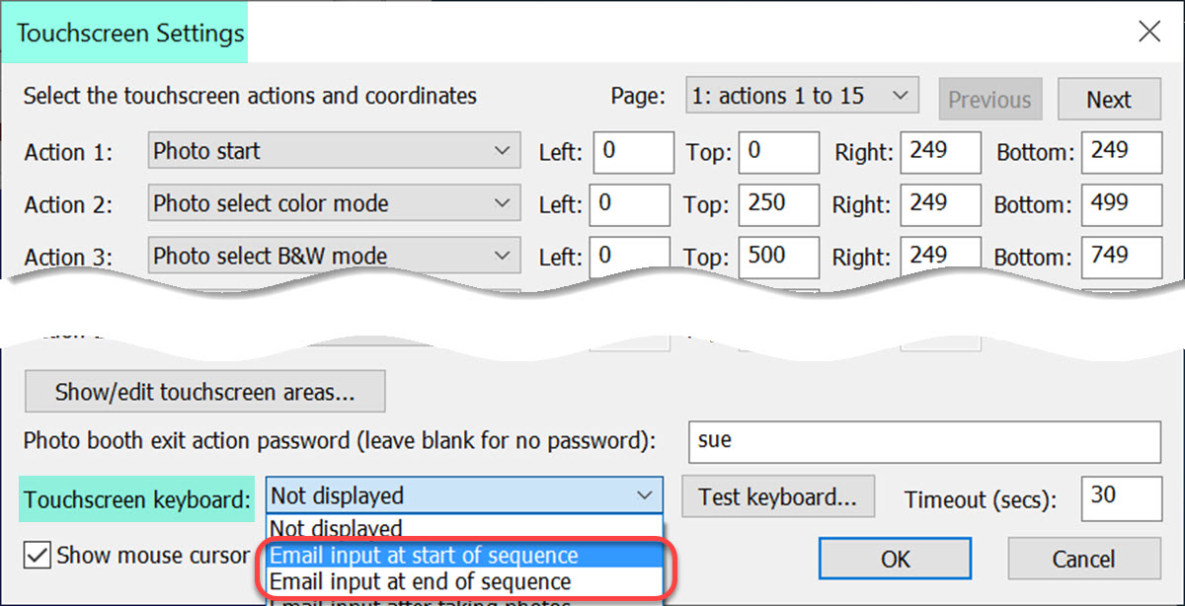Toggle the Show mouse cursor checkbox
1185x606 pixels.
(x=38, y=556)
